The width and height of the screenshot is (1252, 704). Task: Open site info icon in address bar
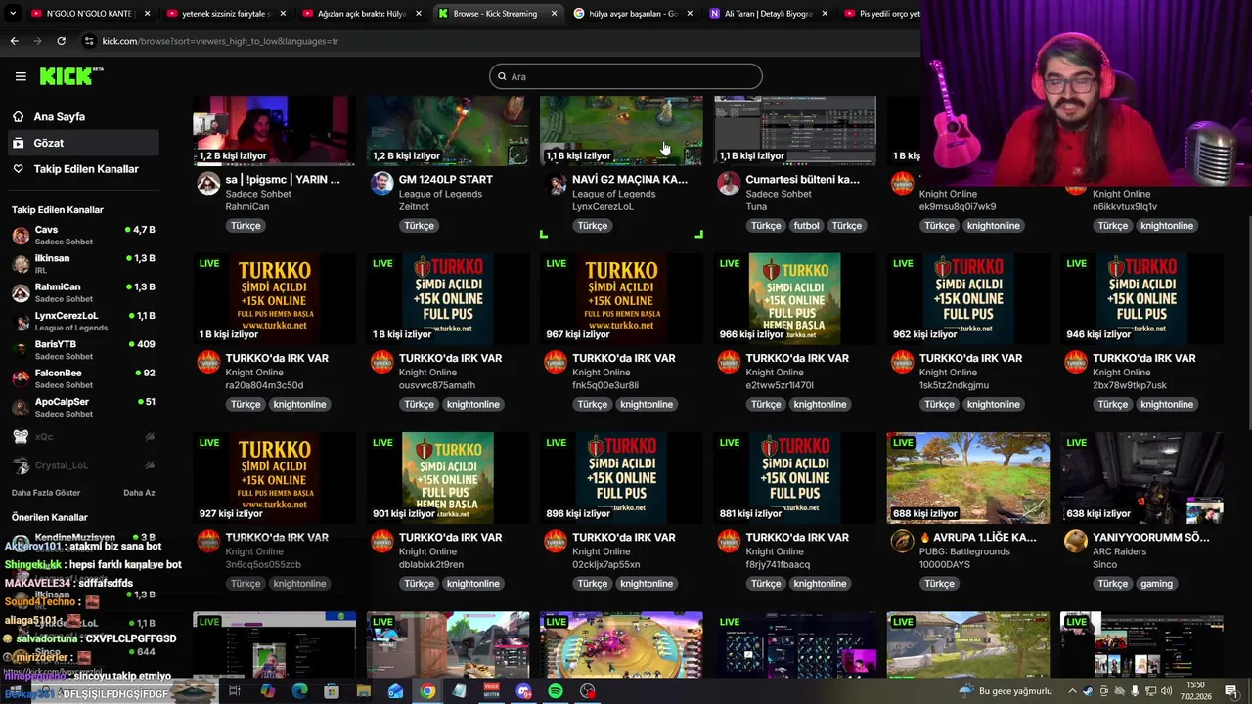click(89, 41)
